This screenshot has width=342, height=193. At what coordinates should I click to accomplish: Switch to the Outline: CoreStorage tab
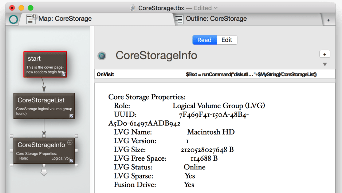[x=216, y=19]
